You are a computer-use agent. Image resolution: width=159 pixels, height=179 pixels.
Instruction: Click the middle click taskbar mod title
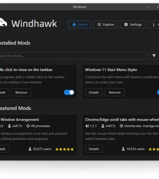click(x=26, y=70)
